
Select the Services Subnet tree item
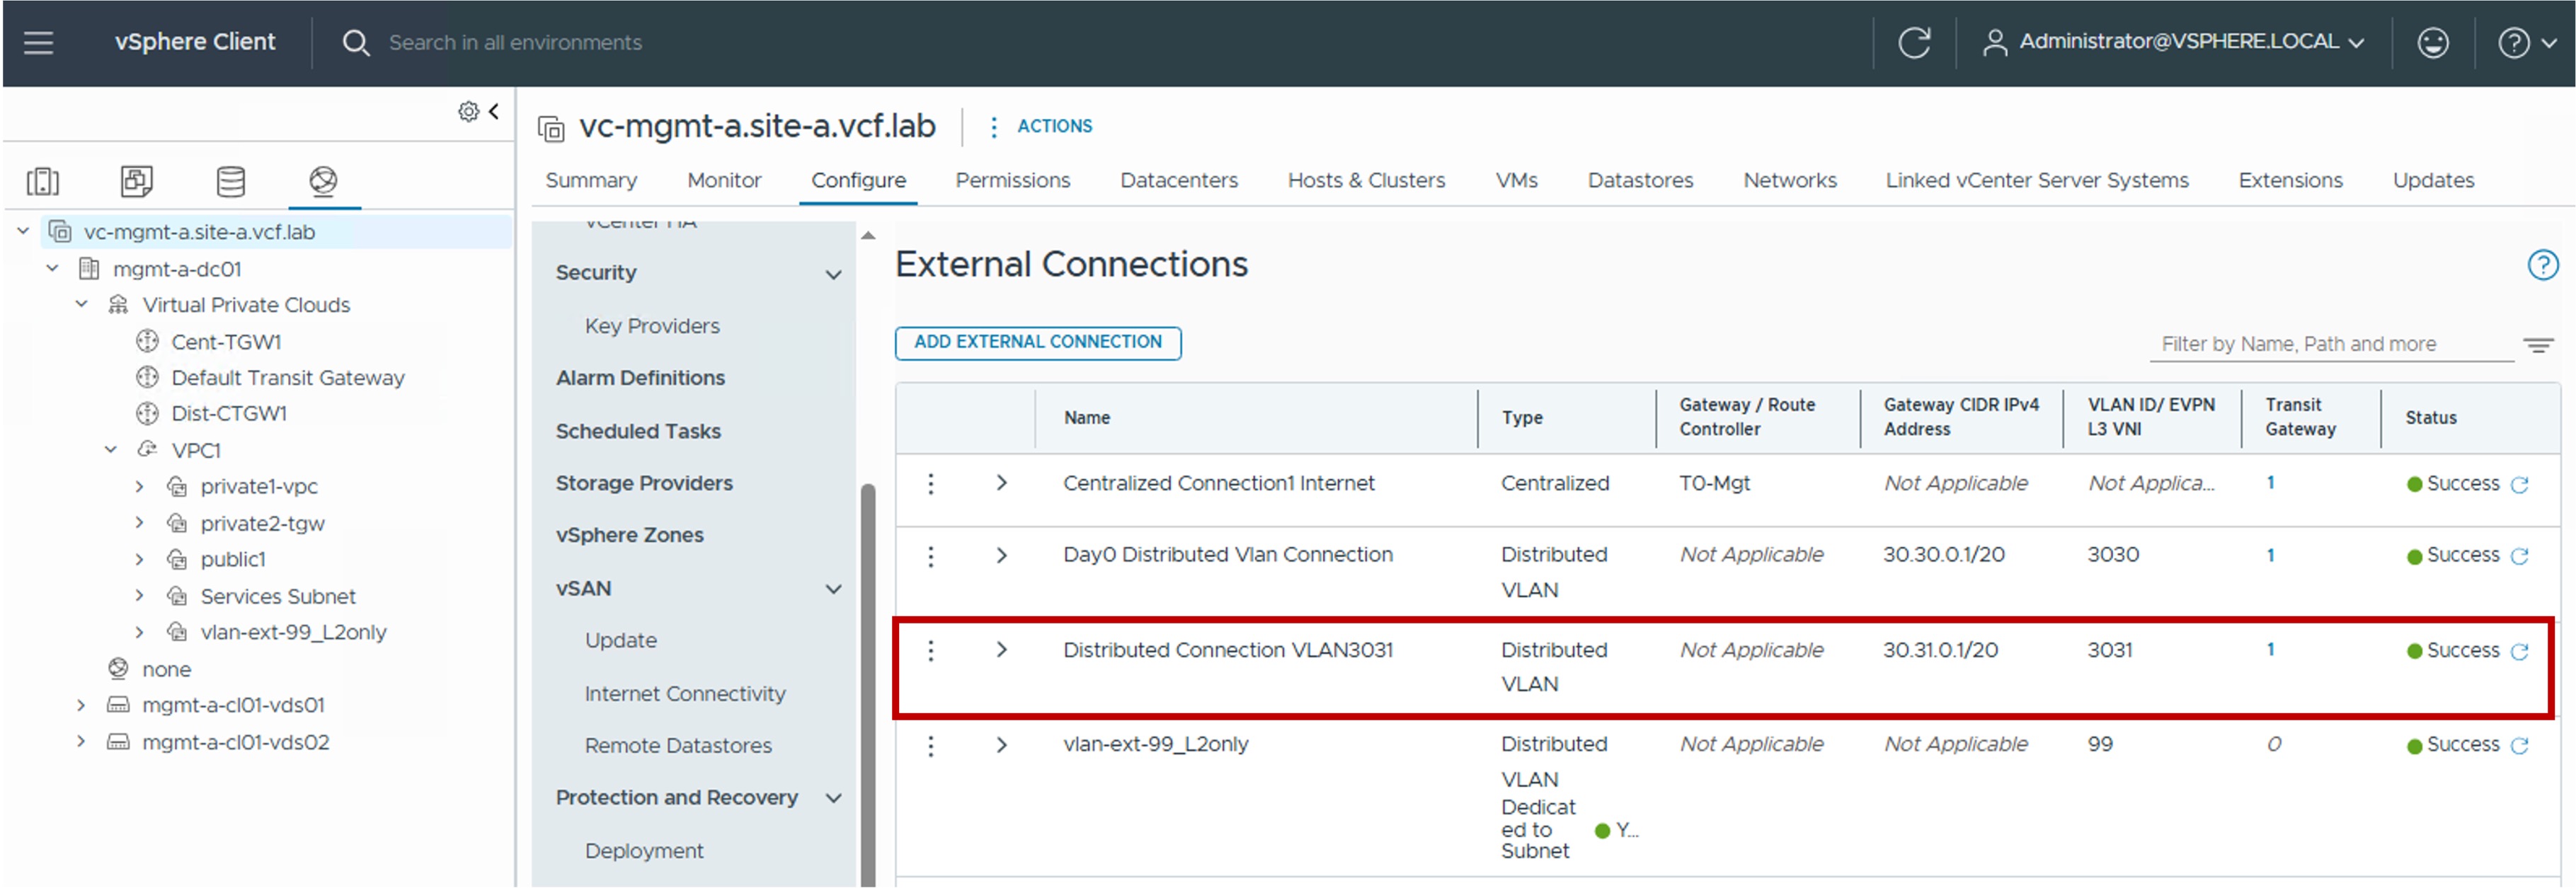278,598
